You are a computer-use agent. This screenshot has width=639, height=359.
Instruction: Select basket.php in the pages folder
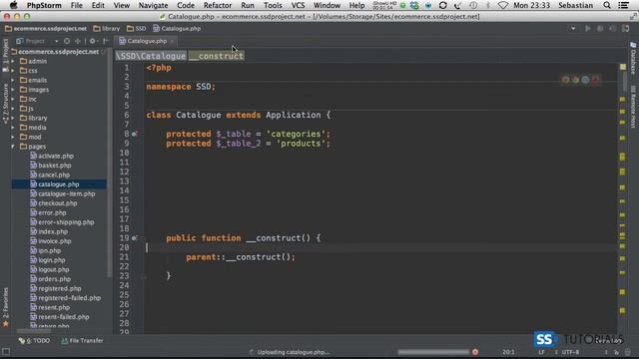point(55,166)
